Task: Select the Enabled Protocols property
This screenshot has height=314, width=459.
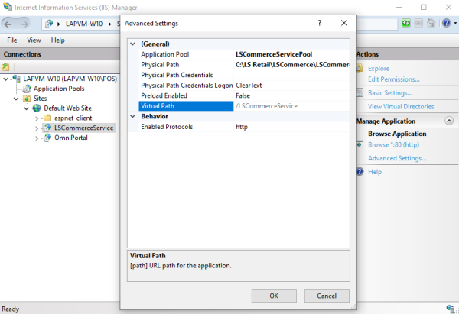Action: [244, 127]
